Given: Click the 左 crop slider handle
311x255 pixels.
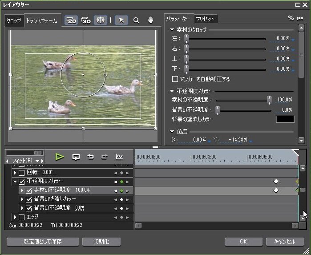Looking at the screenshot, I should 186,39.
